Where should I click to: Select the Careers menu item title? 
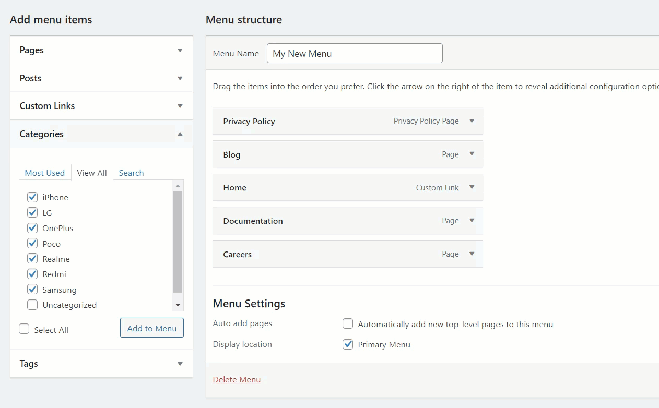[x=237, y=254]
